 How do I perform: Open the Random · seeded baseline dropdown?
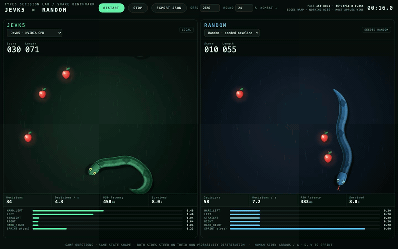click(x=232, y=33)
